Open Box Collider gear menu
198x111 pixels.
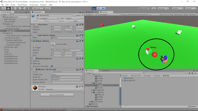coord(83,41)
